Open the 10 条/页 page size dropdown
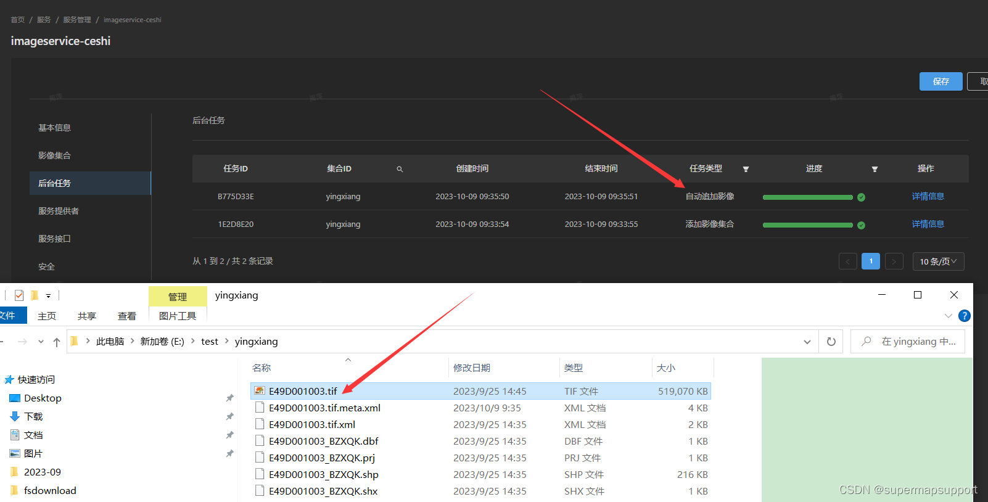Viewport: 988px width, 502px height. (x=939, y=261)
